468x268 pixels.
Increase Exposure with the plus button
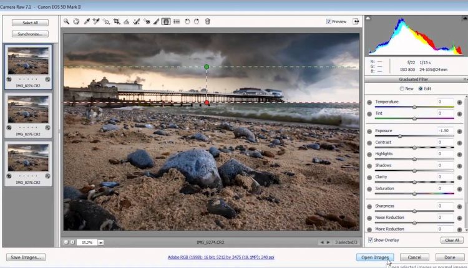click(x=459, y=131)
